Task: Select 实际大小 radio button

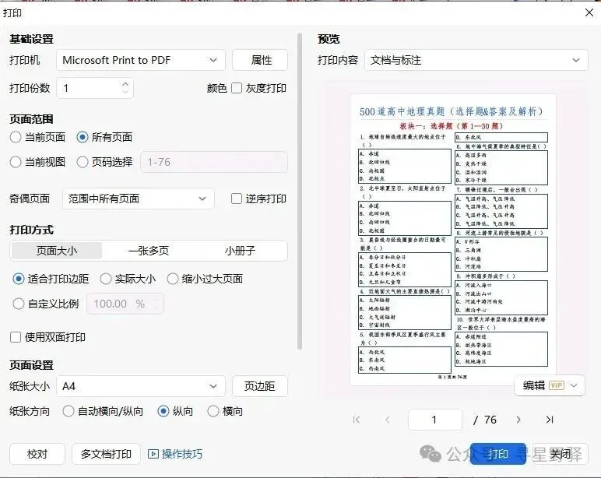Action: click(x=105, y=279)
